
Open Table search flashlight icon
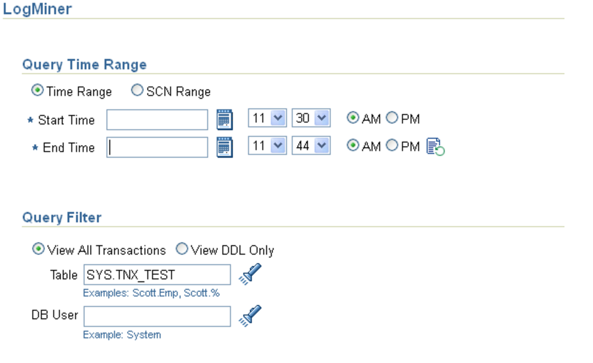[250, 274]
